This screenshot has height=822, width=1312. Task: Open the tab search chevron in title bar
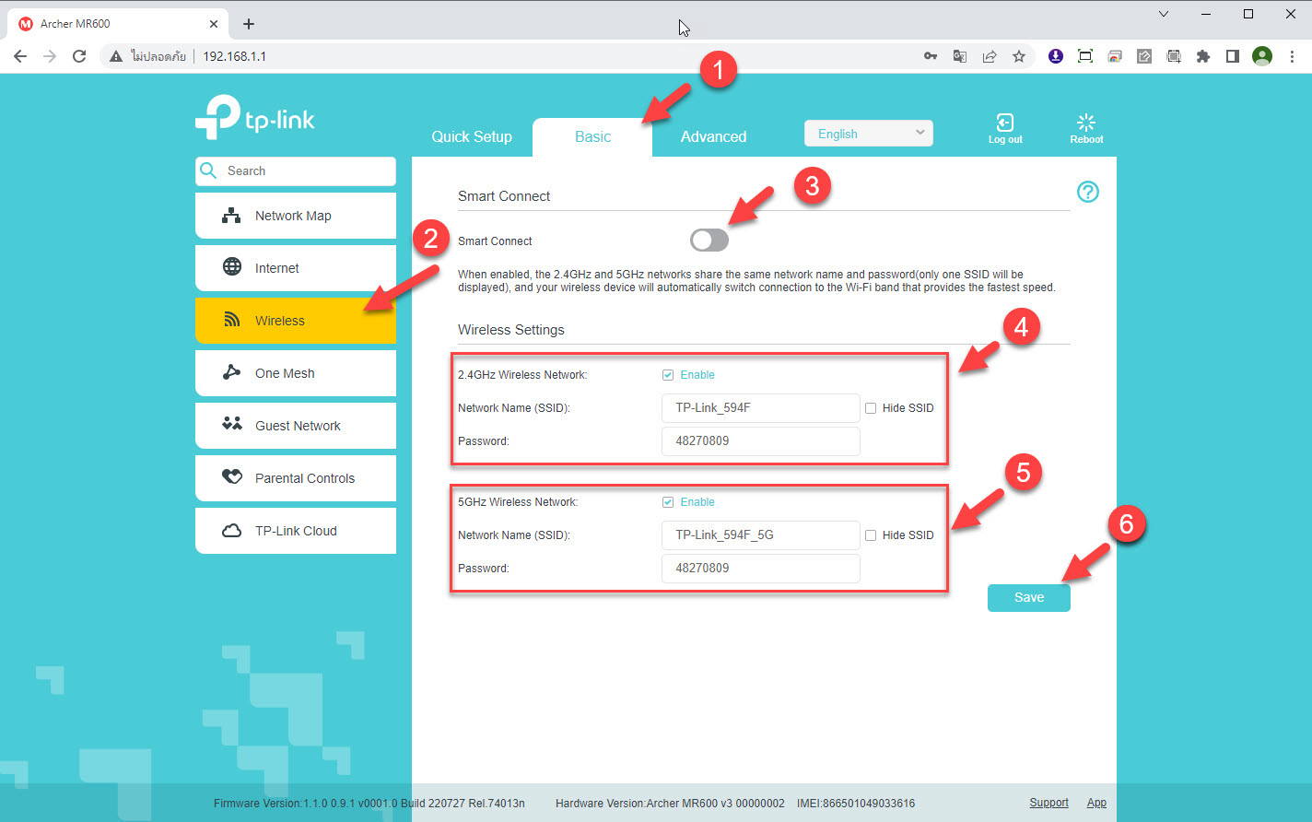[x=1164, y=14]
